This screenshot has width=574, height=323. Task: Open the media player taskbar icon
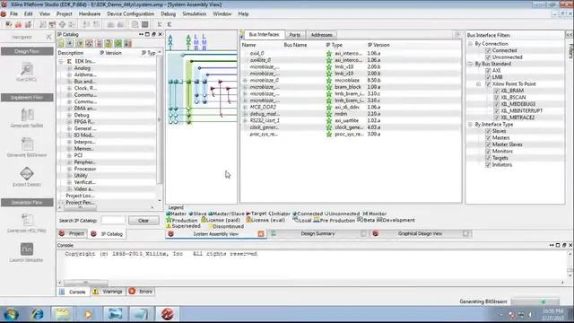pos(88,314)
